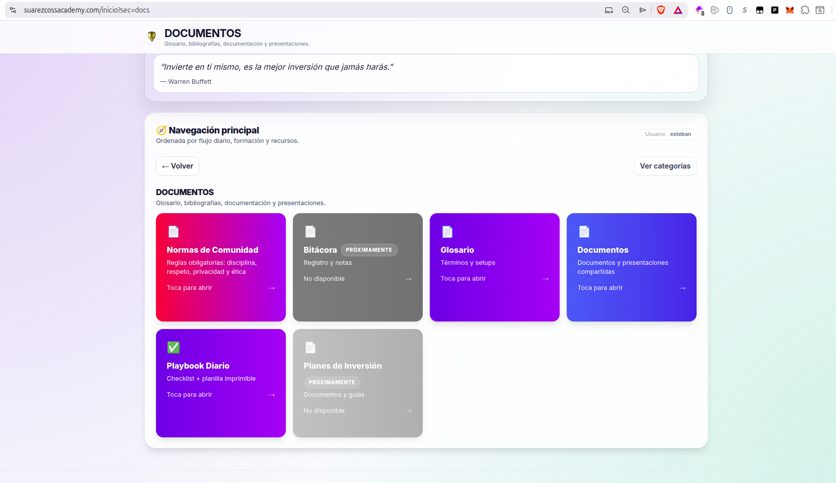Click the esteban username link
The height and width of the screenshot is (483, 836).
681,134
